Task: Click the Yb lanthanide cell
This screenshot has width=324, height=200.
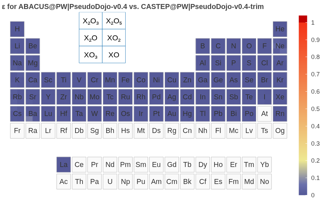Action: click(265, 165)
